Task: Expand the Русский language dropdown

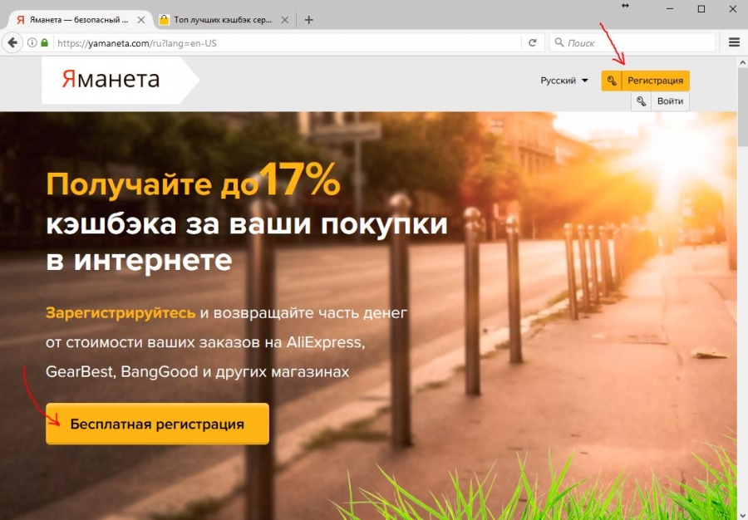Action: click(563, 81)
